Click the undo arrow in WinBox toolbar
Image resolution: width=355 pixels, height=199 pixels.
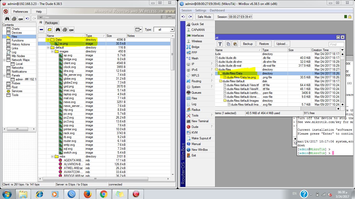coord(183,17)
